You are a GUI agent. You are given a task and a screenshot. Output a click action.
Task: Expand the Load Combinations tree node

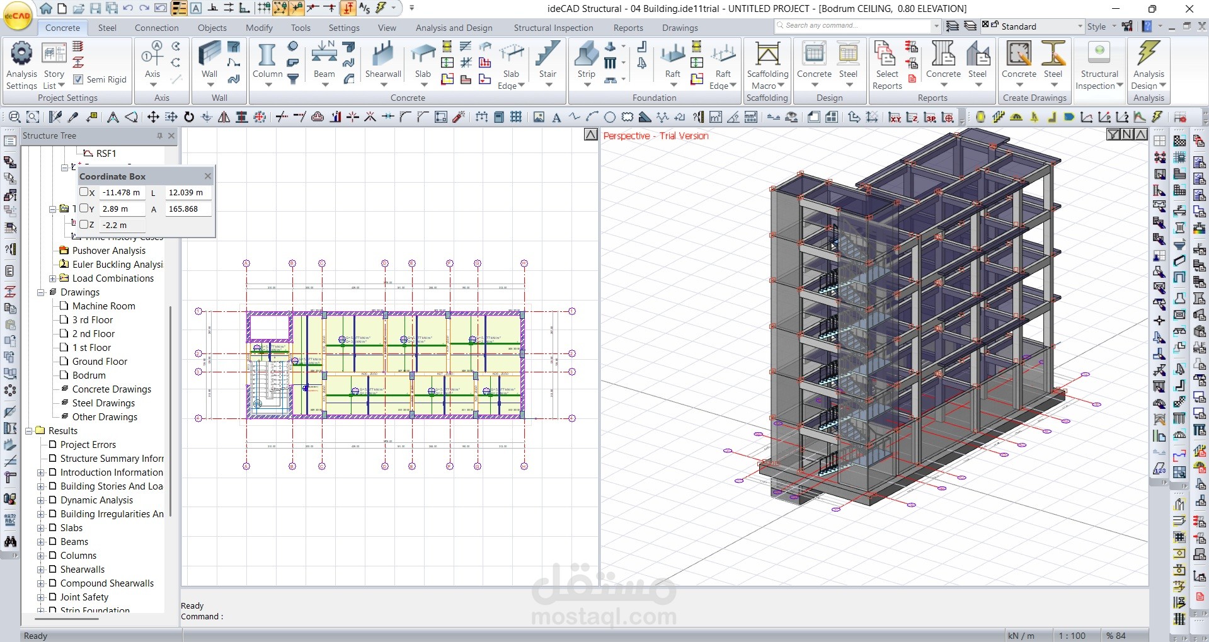coord(53,278)
